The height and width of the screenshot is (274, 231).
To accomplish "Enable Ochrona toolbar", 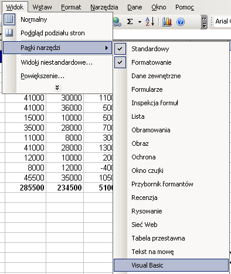I will 171,157.
